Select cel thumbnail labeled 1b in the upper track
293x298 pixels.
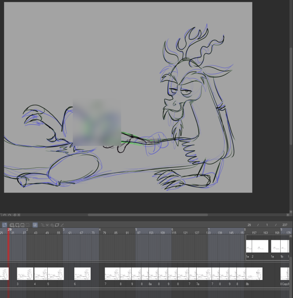[x=284, y=246]
